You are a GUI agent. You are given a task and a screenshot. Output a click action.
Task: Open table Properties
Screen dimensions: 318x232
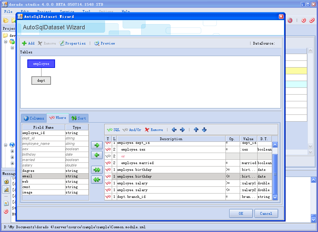(x=72, y=44)
